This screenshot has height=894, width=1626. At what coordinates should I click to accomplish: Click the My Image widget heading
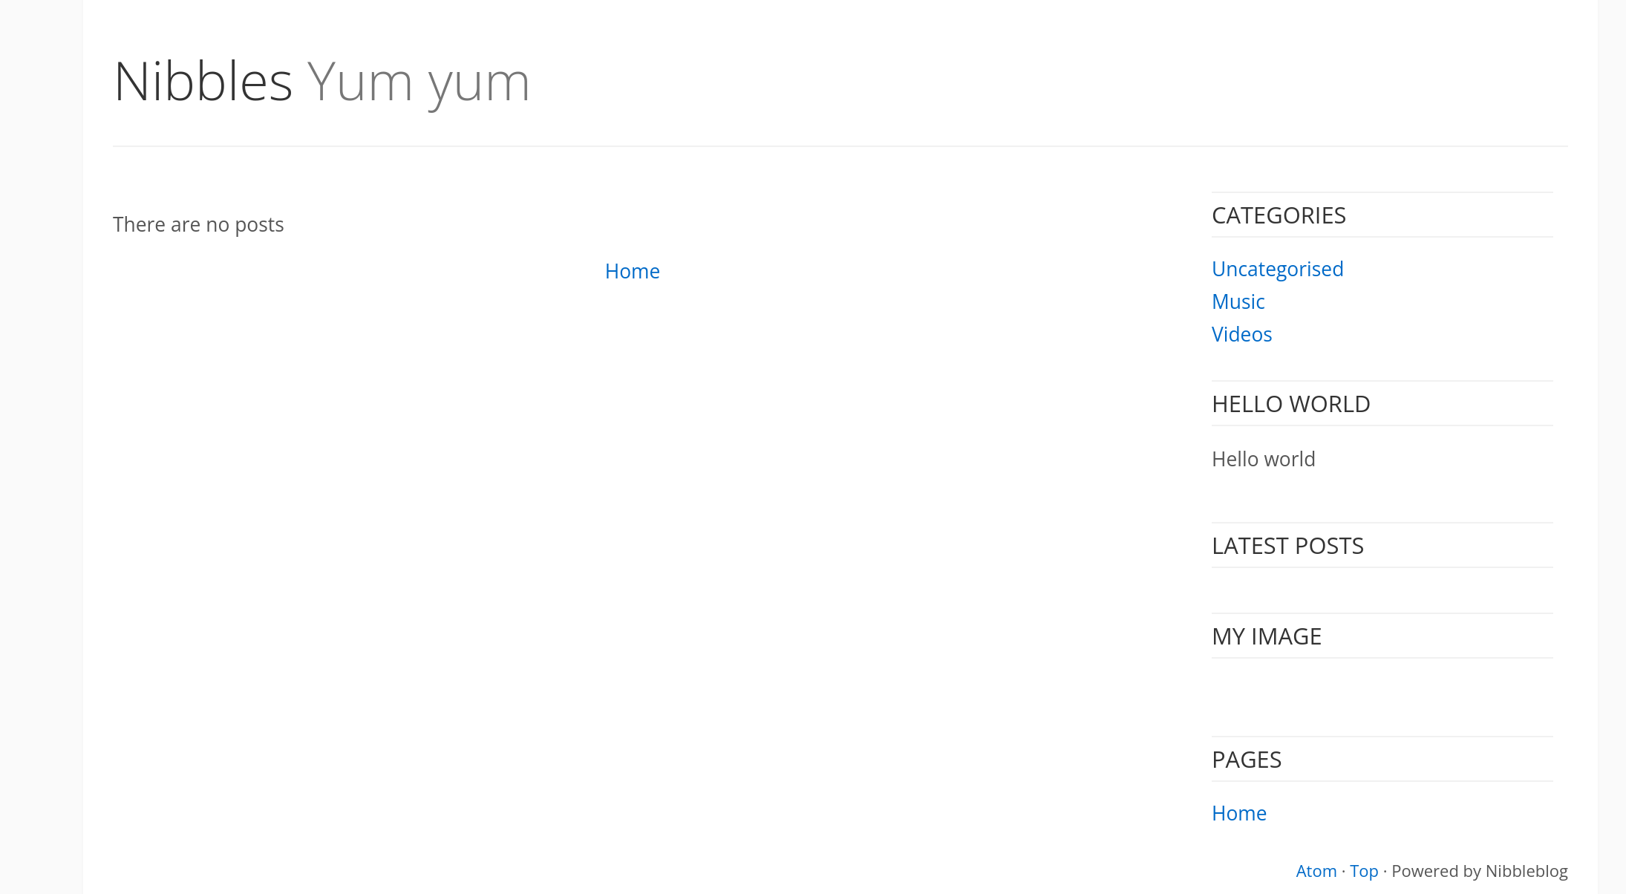pyautogui.click(x=1267, y=636)
